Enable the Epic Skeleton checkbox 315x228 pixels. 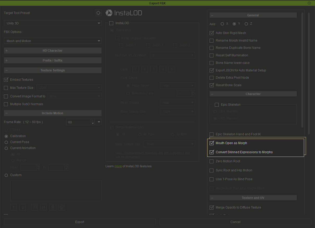(217, 105)
